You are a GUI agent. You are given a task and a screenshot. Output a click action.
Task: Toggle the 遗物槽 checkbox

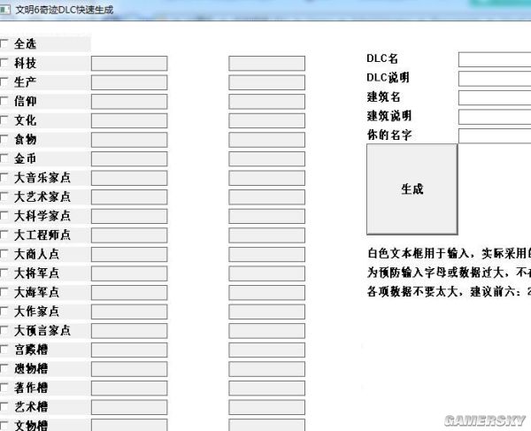pyautogui.click(x=4, y=368)
